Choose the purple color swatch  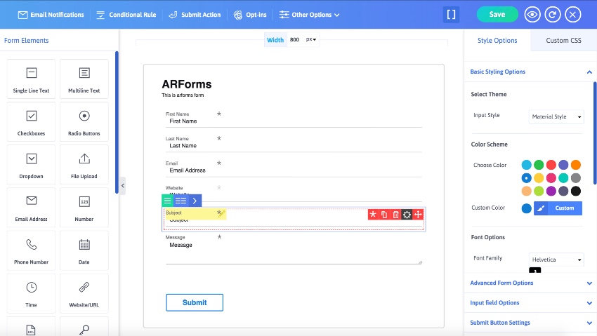551,191
